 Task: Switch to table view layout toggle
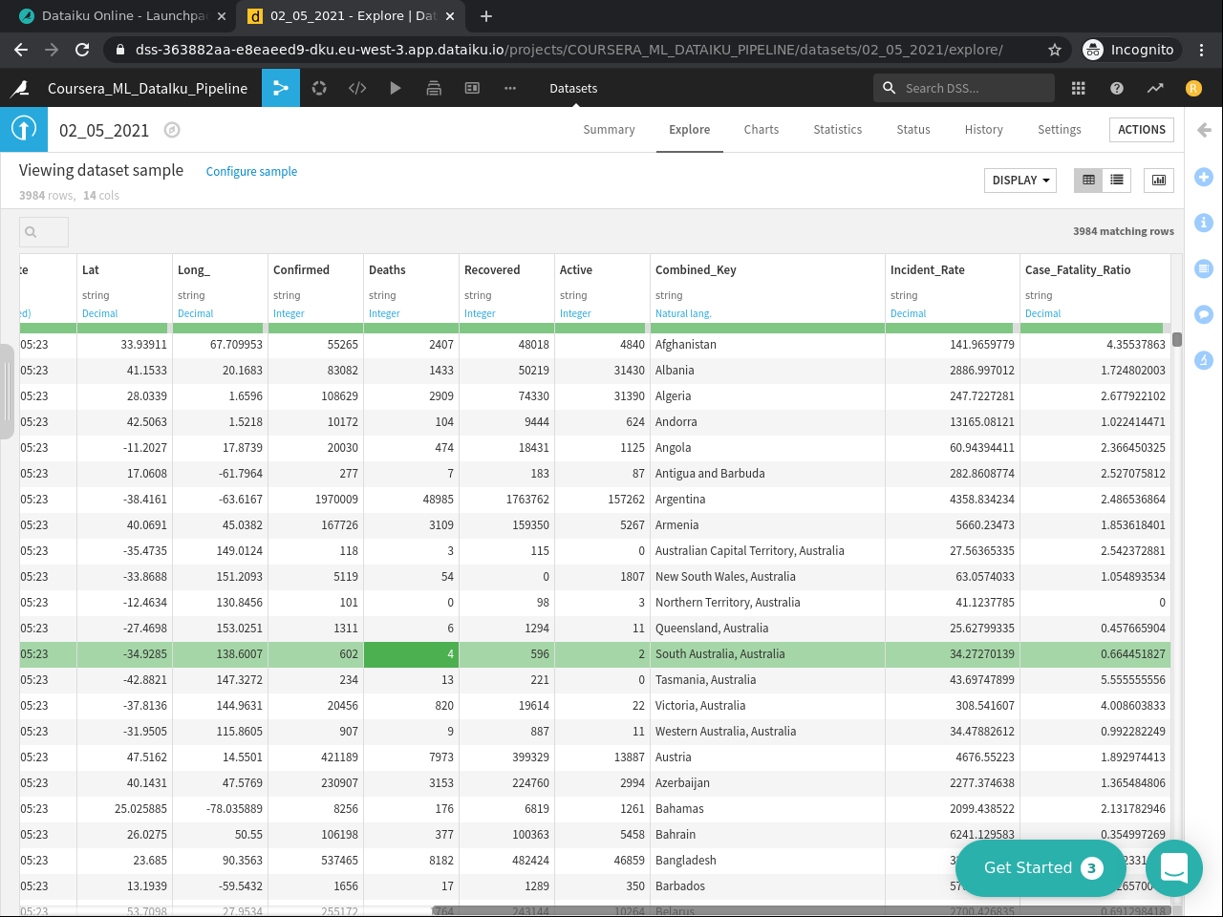(1088, 180)
